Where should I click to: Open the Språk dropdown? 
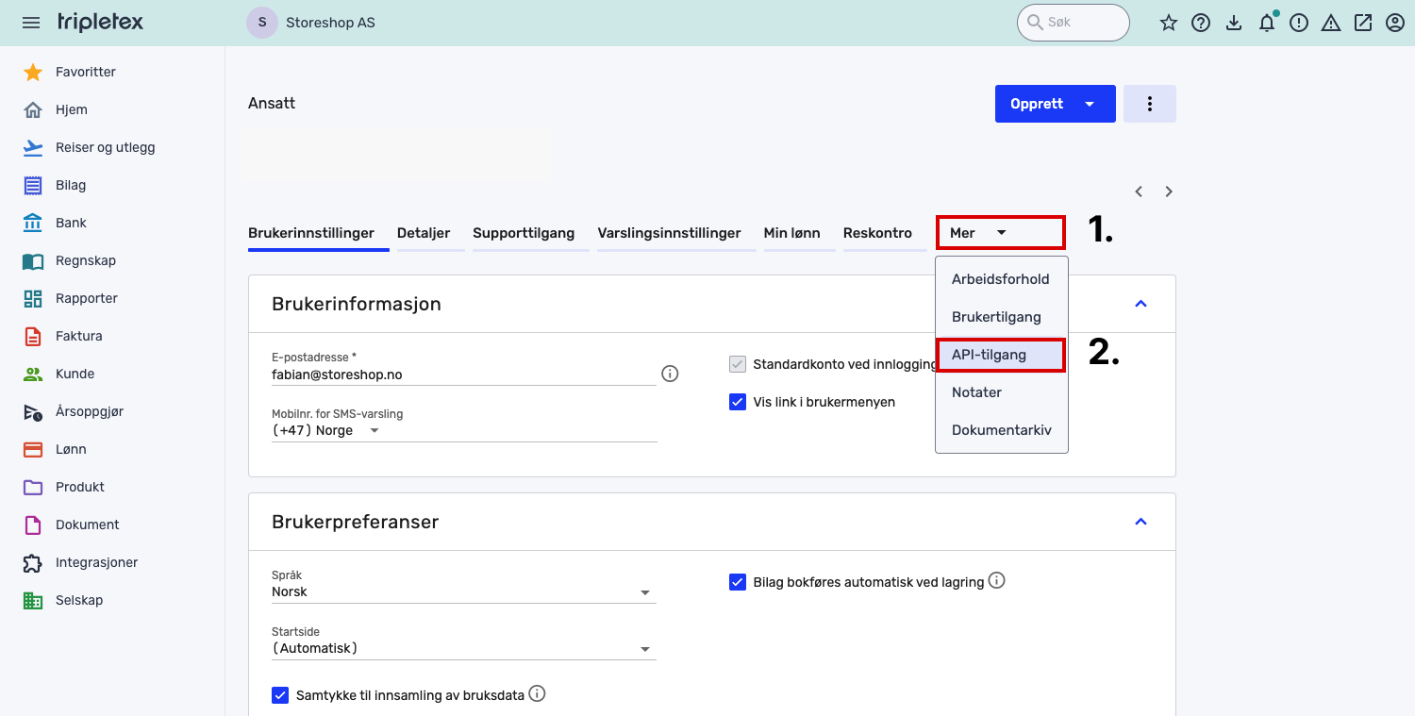[462, 591]
